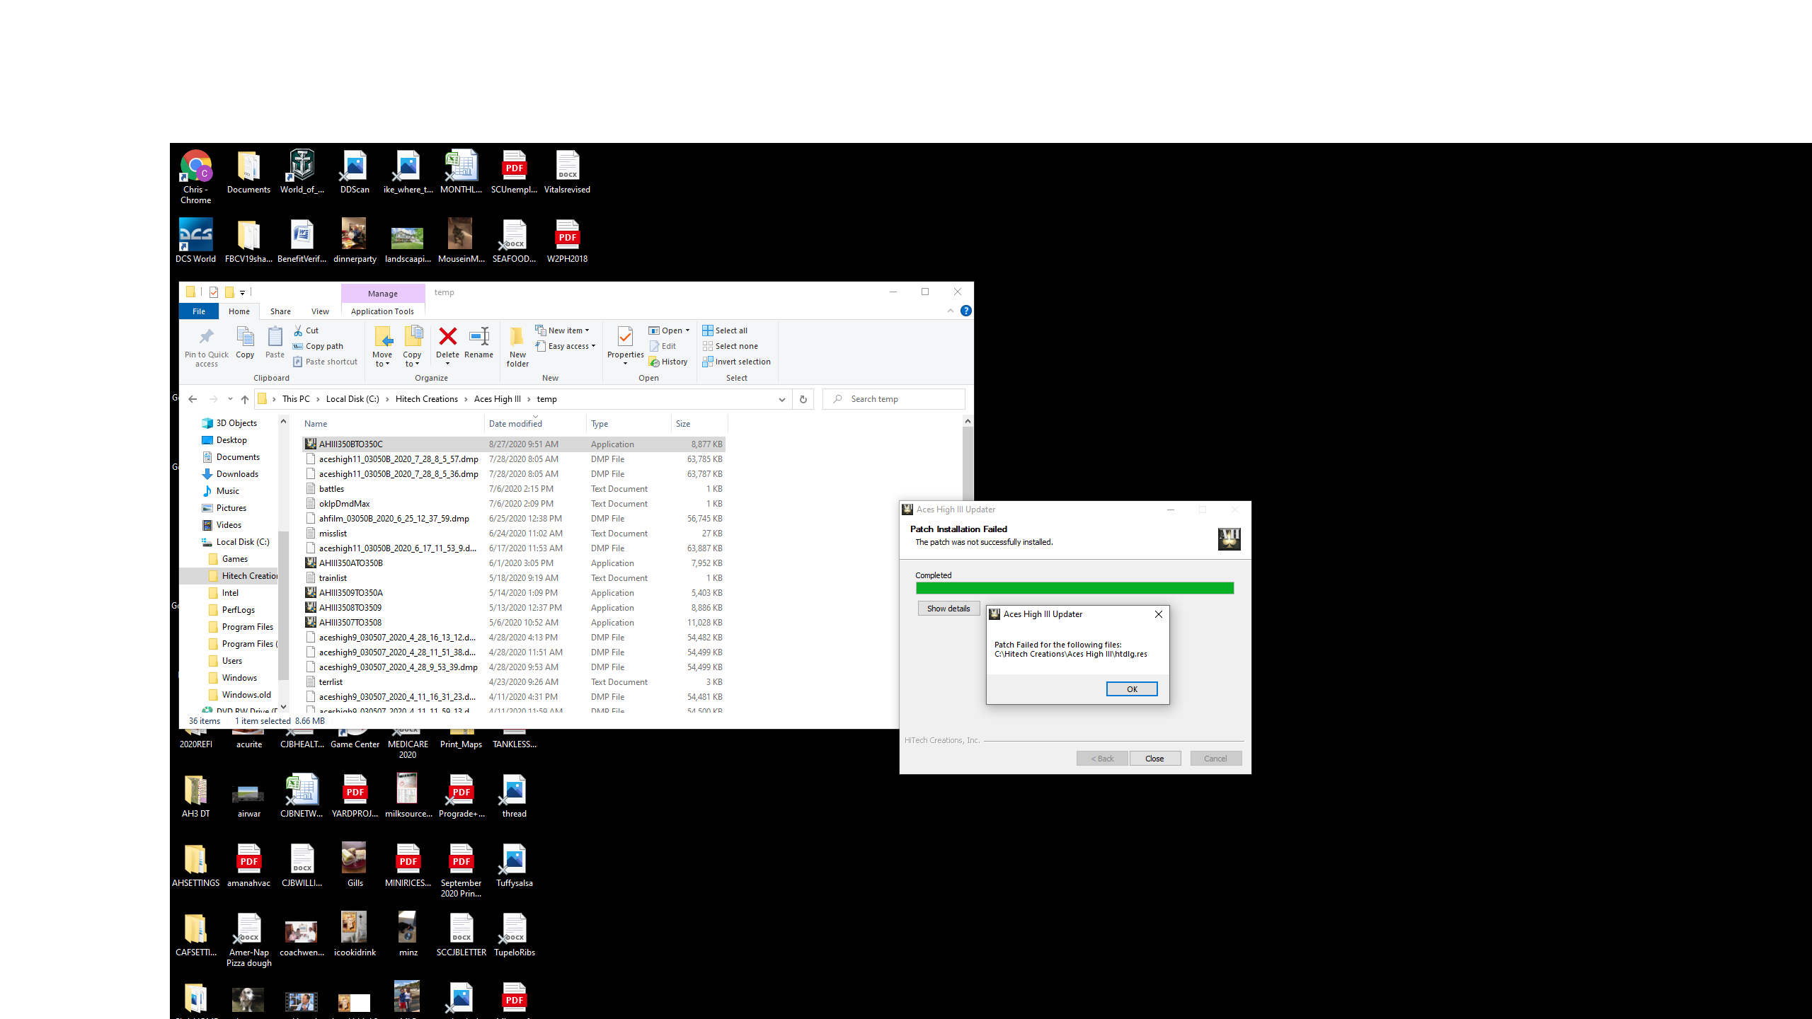Click Close button in Aces High Updater

pyautogui.click(x=1154, y=759)
